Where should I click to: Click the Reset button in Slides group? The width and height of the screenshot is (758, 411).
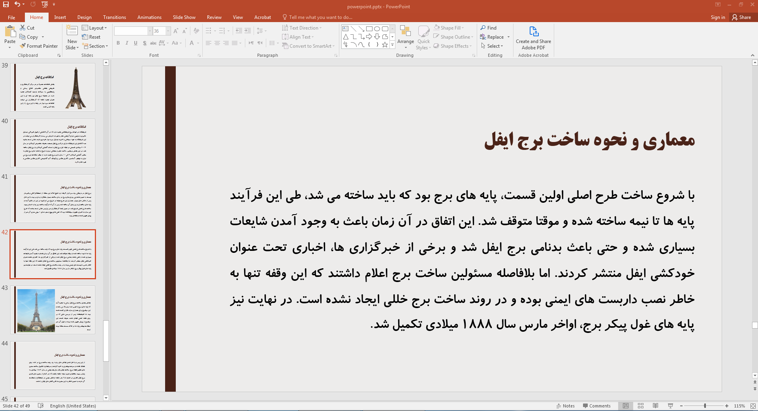click(91, 37)
